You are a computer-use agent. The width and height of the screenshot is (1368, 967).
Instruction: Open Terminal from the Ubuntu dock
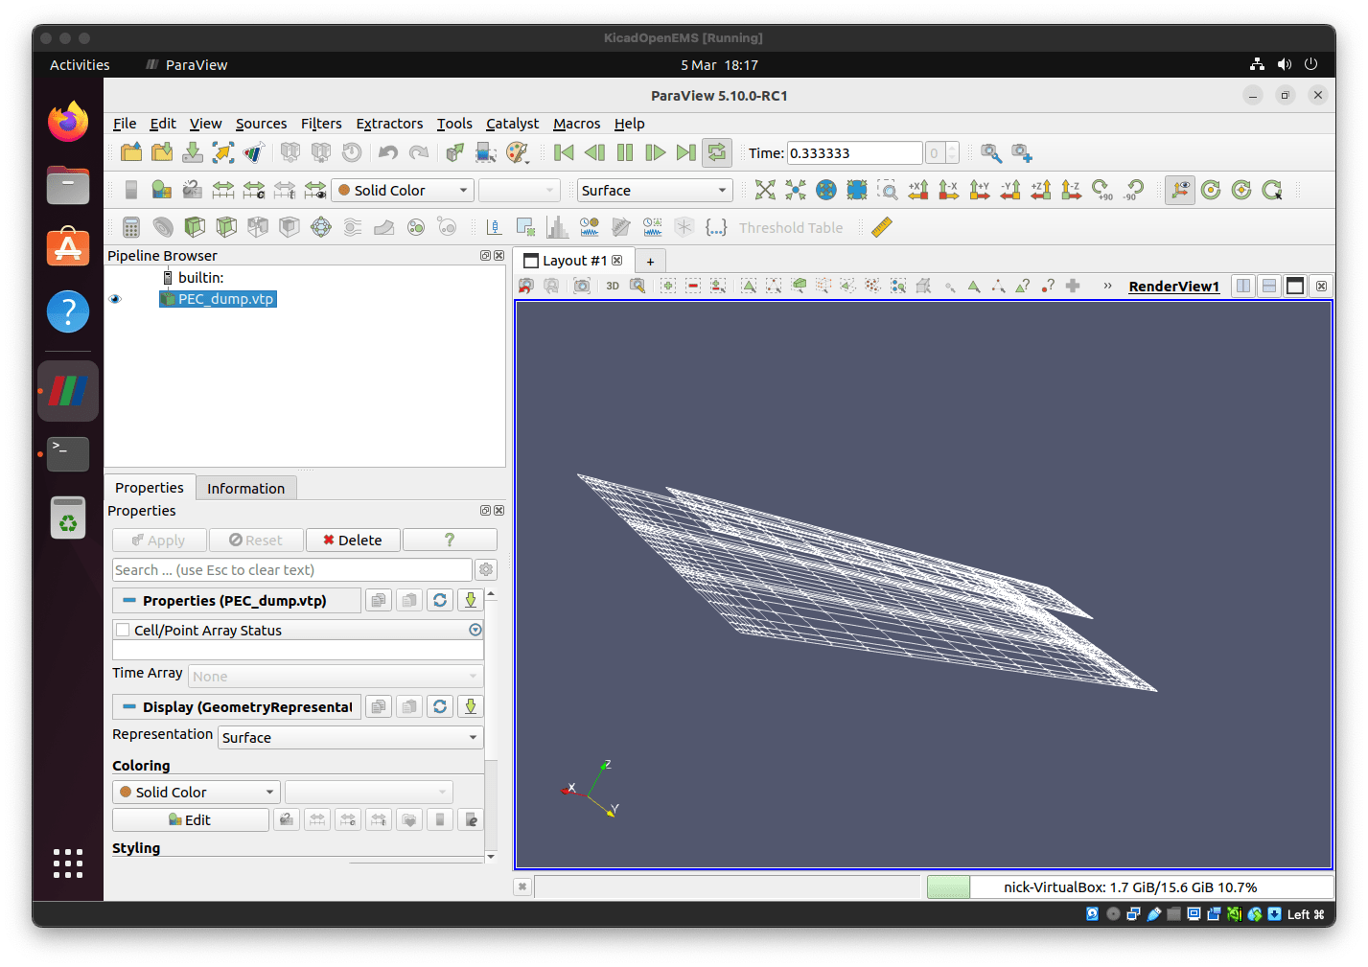tap(68, 453)
